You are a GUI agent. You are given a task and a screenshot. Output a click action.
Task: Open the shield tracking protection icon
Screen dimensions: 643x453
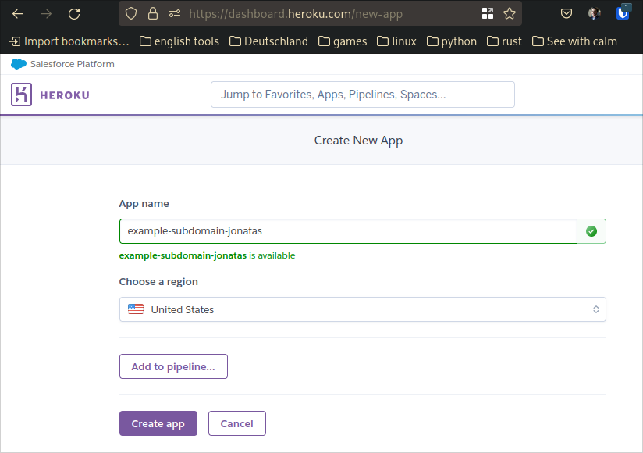point(131,13)
